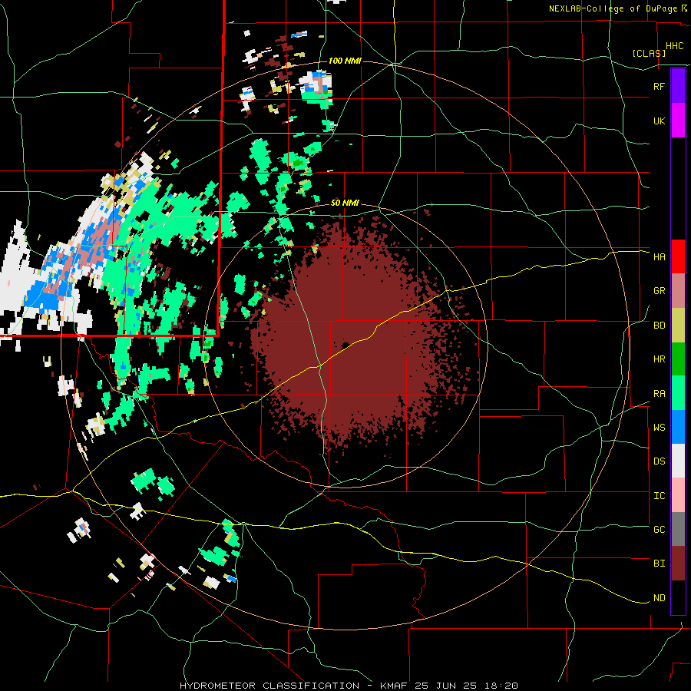Viewport: 691px width, 691px height.
Task: Click the GR legend label
Action: click(659, 291)
